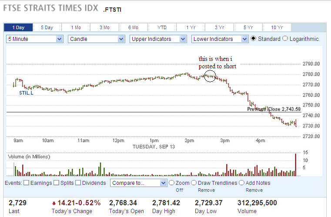Select the 1 Mo time range tab
The image size is (331, 217).
pos(76,27)
